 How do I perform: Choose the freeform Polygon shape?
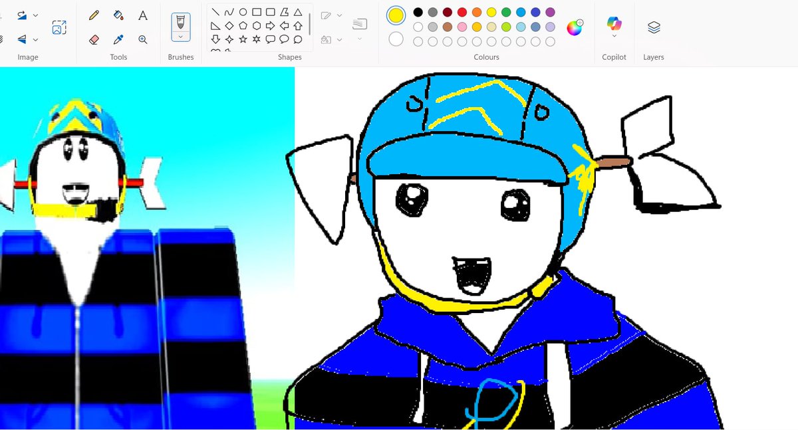click(285, 12)
